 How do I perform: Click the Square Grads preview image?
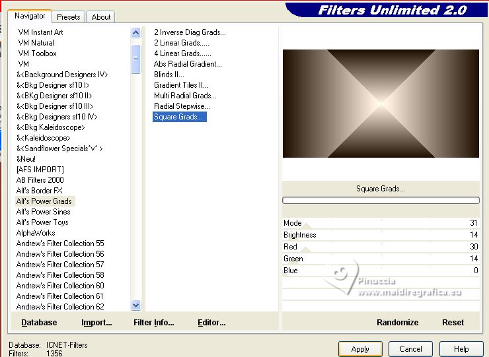[381, 104]
